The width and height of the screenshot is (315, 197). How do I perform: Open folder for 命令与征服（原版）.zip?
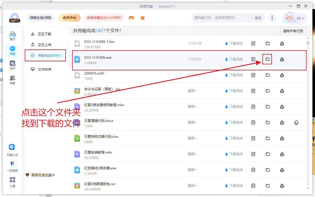[x=267, y=91]
